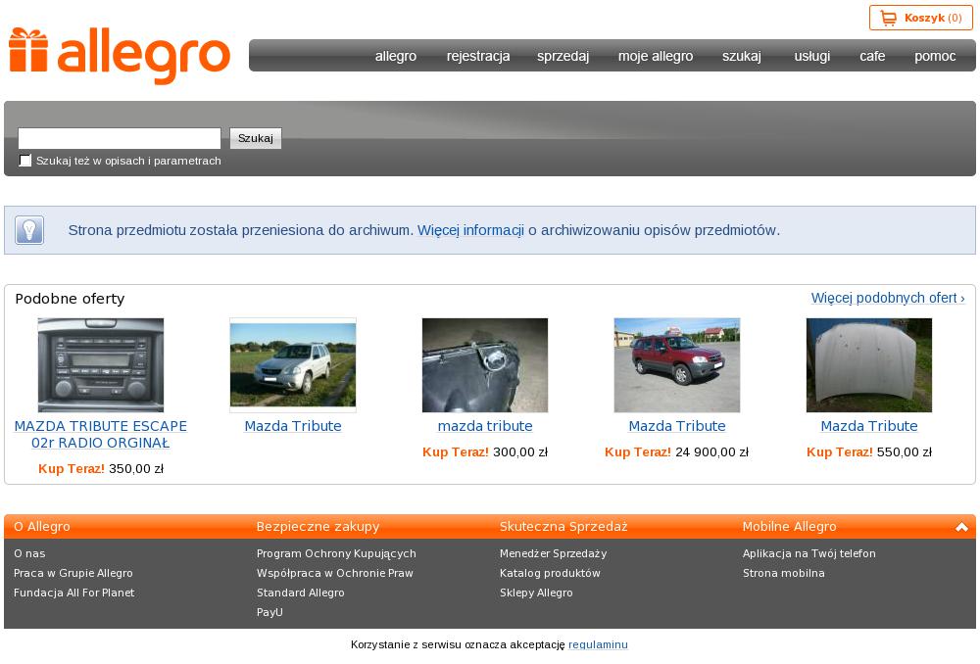Open the white car hood thumbnail
The image size is (980, 664).
point(868,364)
